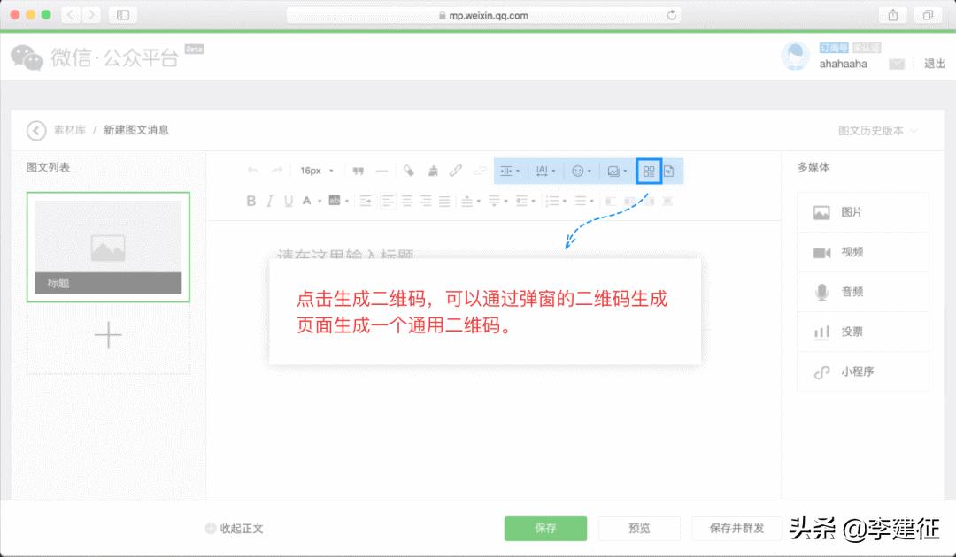Viewport: 956px width, 557px height.
Task: Open the image insert dropdown arrow
Action: point(625,171)
